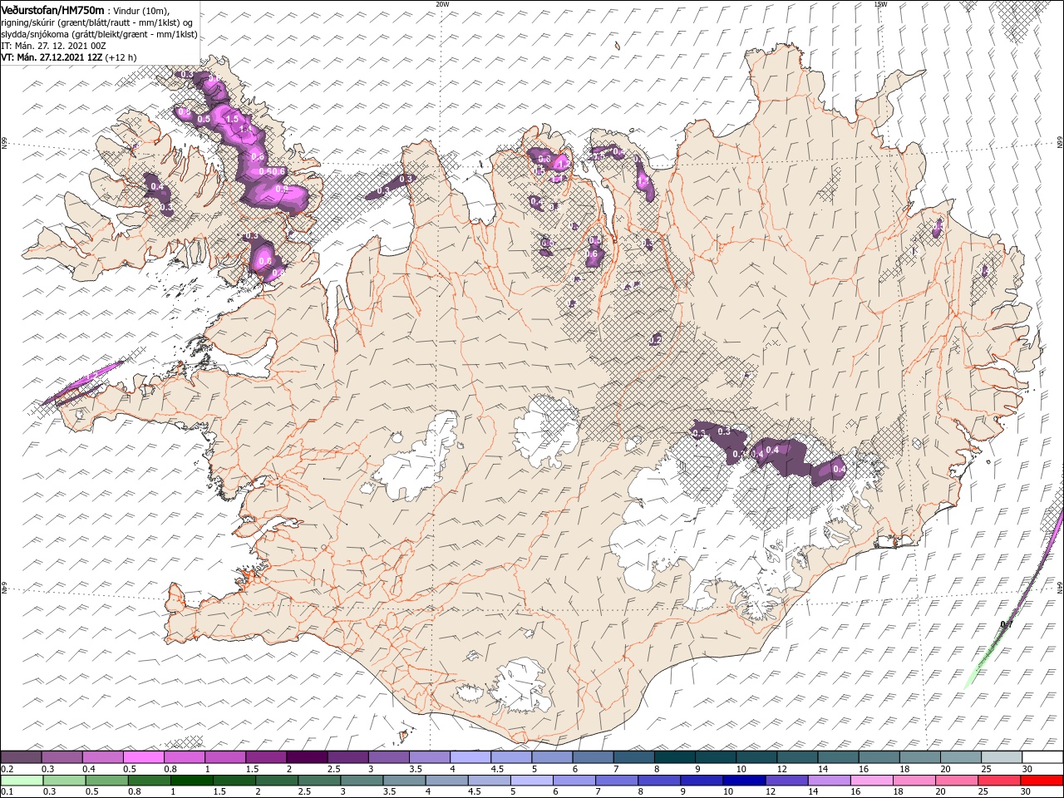The height and width of the screenshot is (798, 1064).
Task: Choose the deep navy 10 swatch, bottom legend row
Action: pos(743,781)
